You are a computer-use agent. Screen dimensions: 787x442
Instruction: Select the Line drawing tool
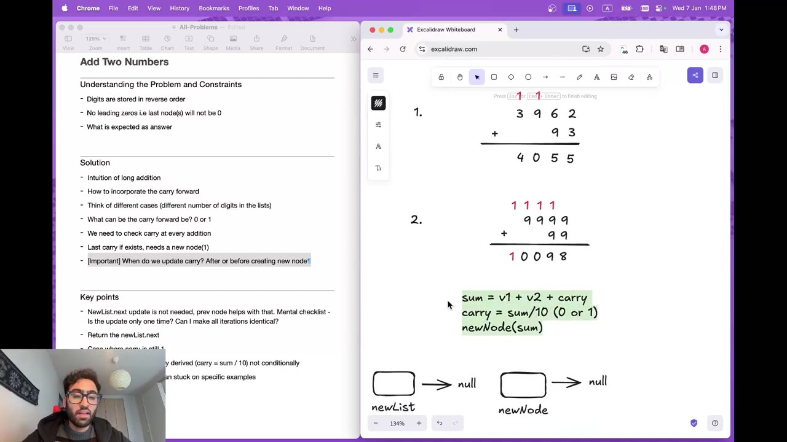click(562, 77)
